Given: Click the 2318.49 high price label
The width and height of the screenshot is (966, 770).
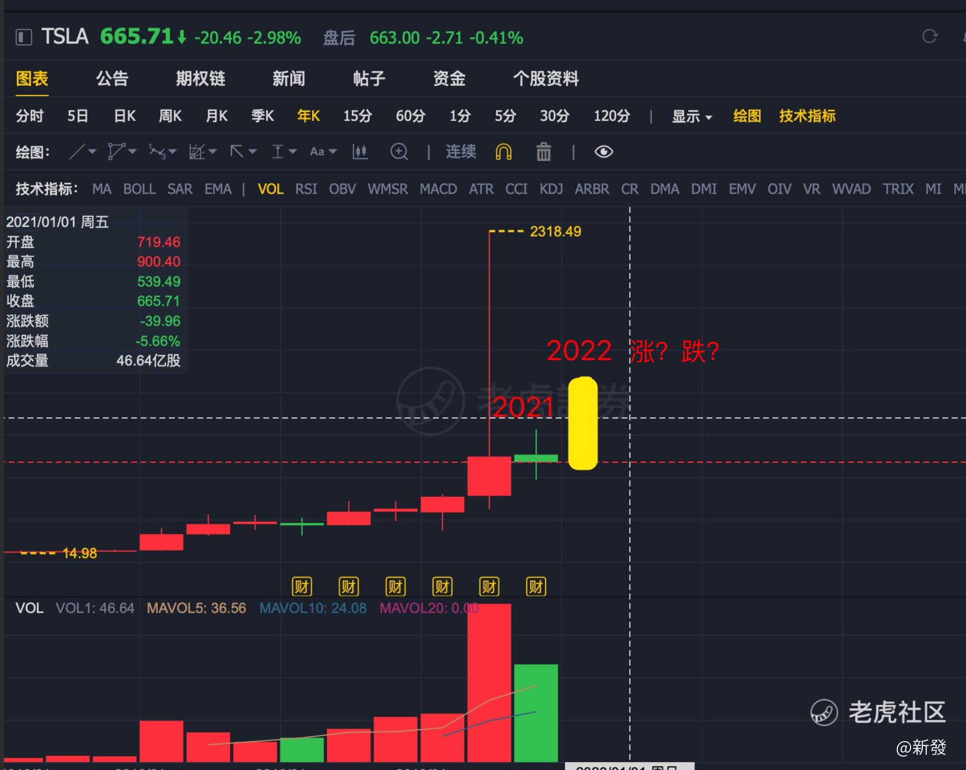Looking at the screenshot, I should coord(556,231).
